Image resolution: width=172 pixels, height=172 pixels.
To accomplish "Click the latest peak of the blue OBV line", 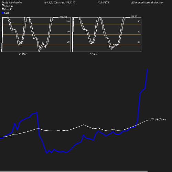I will pos(148,69).
